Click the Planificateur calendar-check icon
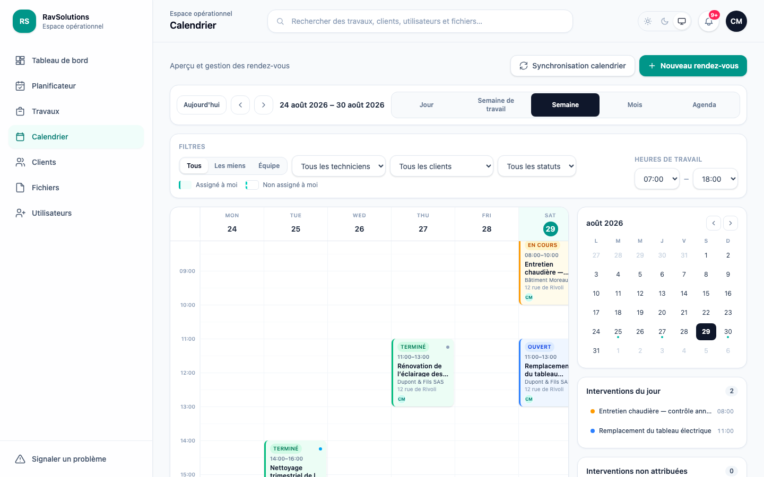 click(x=20, y=86)
